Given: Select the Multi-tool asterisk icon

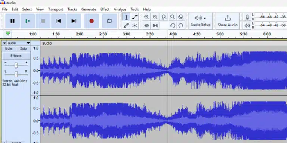Looking at the screenshot, I should (135, 26).
